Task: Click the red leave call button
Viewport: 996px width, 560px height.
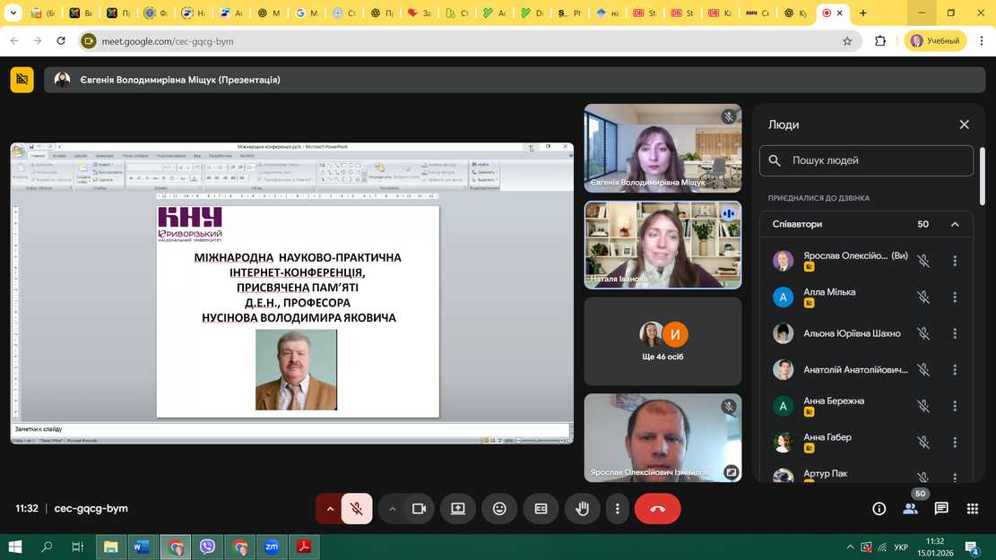Action: coord(657,509)
